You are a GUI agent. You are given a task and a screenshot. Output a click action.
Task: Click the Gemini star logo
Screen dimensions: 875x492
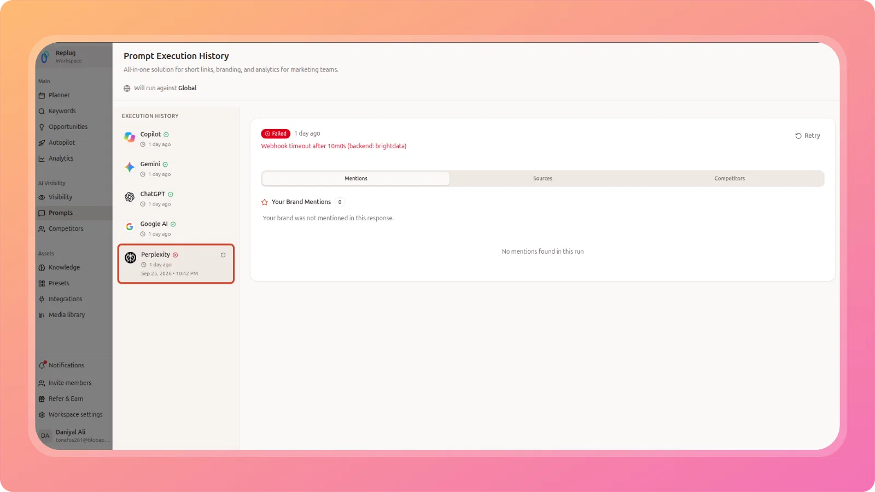pos(130,167)
